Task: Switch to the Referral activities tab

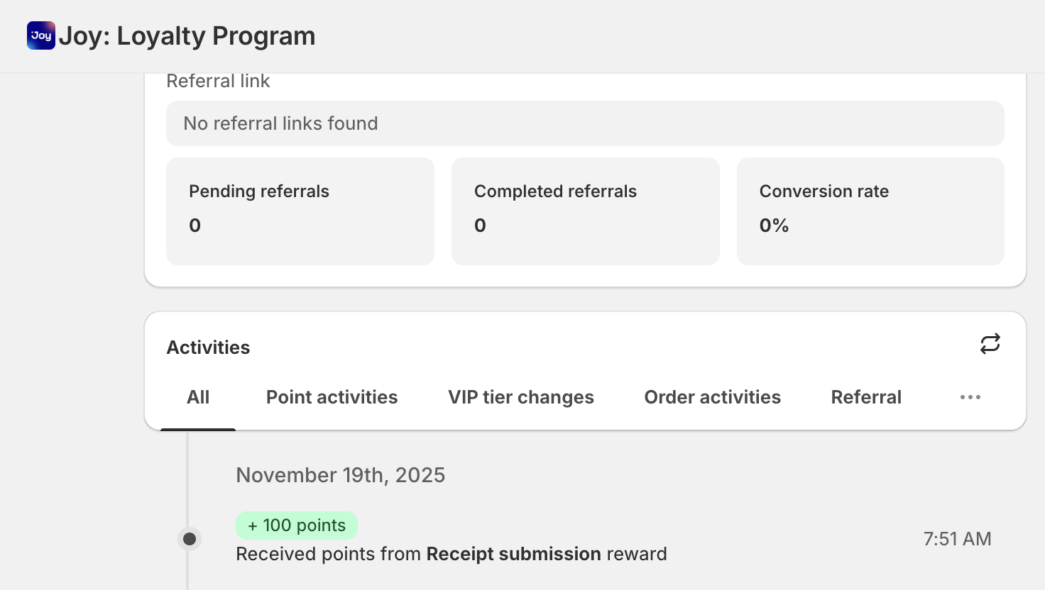Action: click(866, 397)
